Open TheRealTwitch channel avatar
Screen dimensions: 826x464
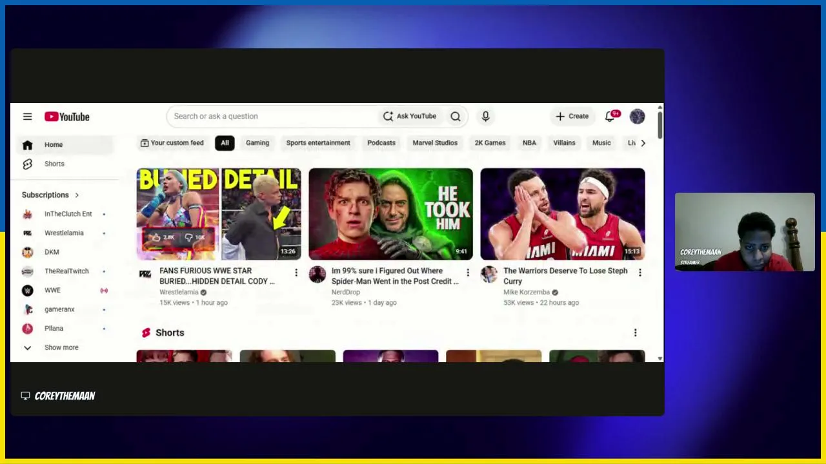27,271
